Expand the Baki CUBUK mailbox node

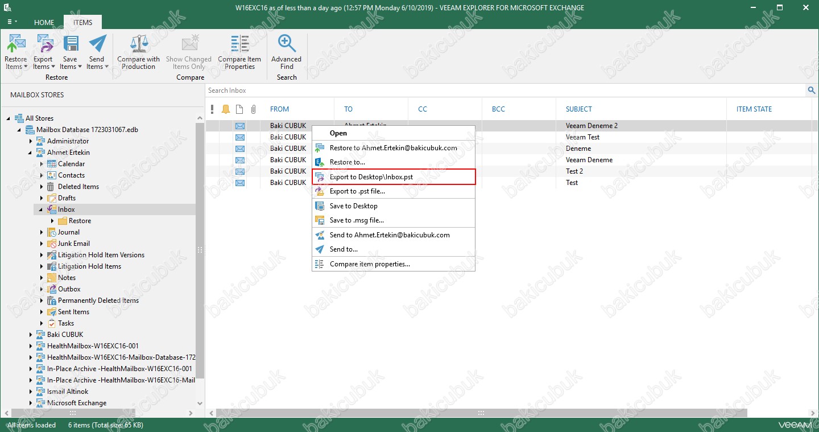pyautogui.click(x=31, y=335)
